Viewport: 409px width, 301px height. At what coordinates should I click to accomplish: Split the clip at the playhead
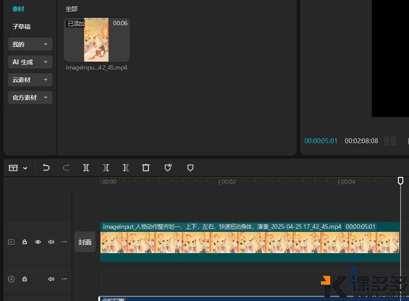coord(86,168)
